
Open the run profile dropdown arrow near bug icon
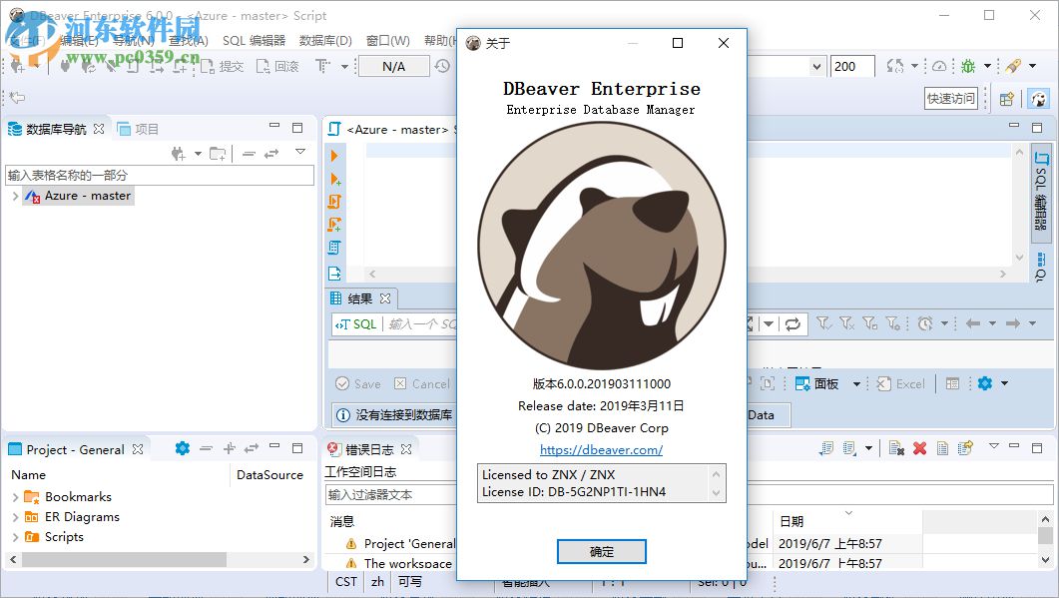[x=986, y=66]
